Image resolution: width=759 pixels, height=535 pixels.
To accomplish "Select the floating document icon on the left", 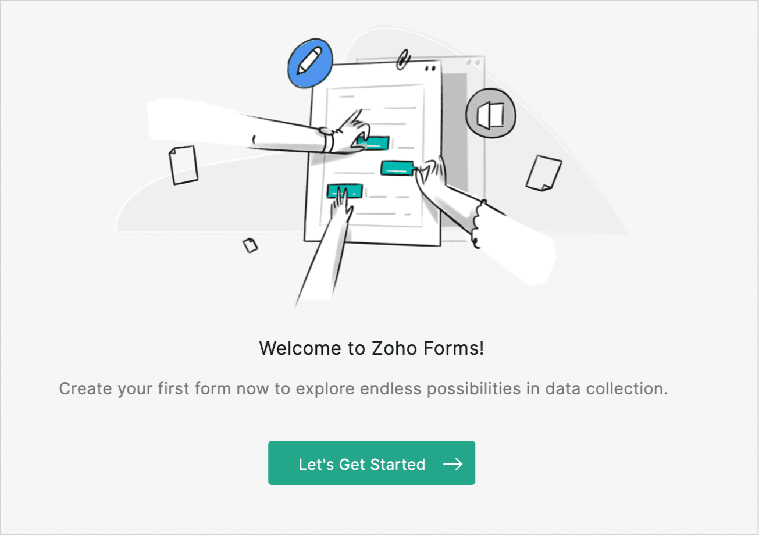I will [x=183, y=166].
